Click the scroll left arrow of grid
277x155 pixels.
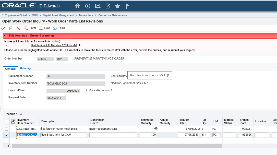8,146
